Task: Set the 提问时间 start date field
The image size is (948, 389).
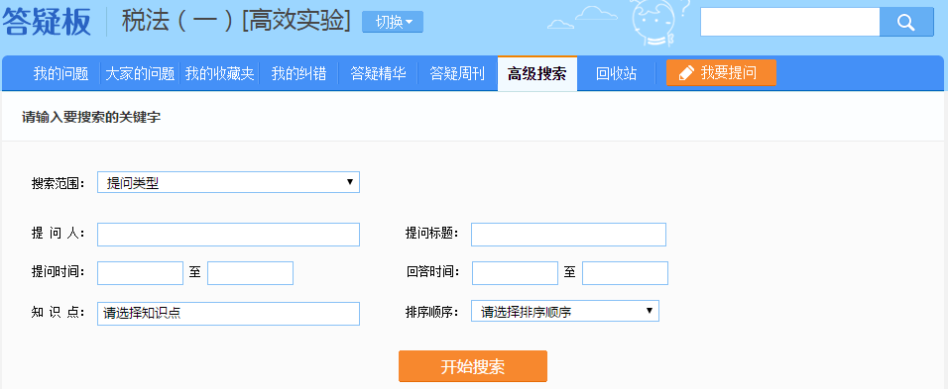Action: point(140,272)
